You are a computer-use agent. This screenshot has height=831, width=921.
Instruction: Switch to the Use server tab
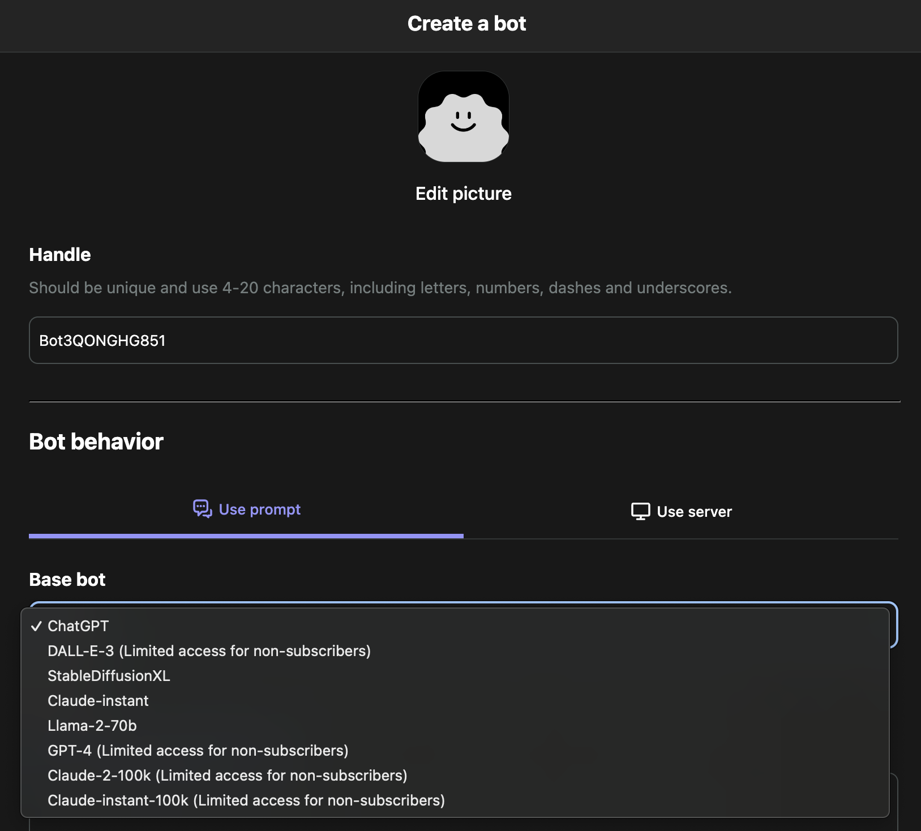coord(681,512)
